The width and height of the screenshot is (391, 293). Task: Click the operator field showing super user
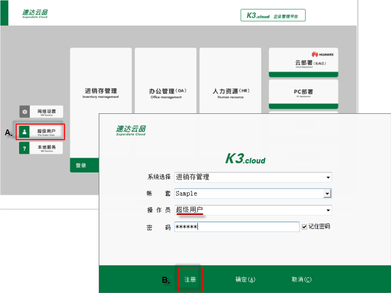pos(253,210)
